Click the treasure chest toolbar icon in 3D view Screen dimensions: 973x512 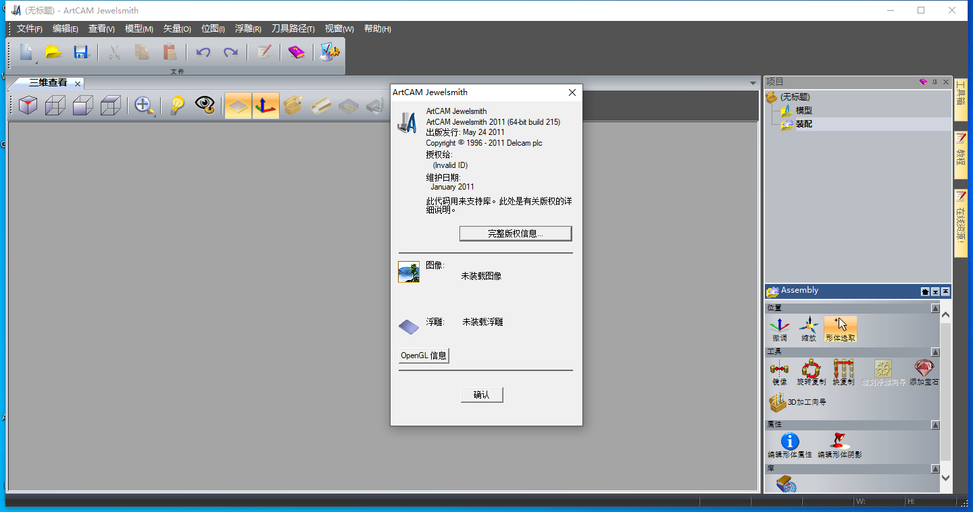click(293, 105)
